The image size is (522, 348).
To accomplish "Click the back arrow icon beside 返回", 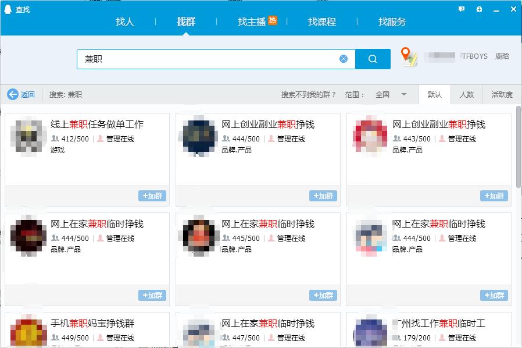I will [13, 94].
